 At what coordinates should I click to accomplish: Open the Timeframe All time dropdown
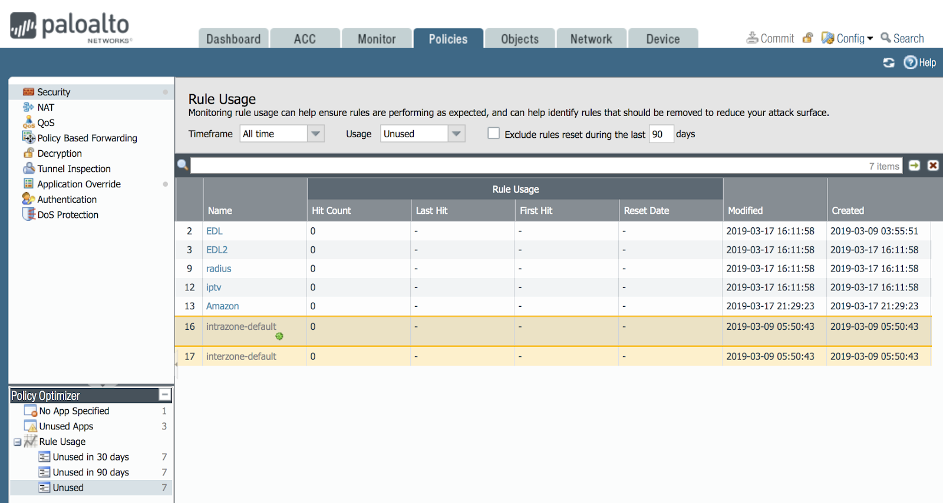click(316, 134)
